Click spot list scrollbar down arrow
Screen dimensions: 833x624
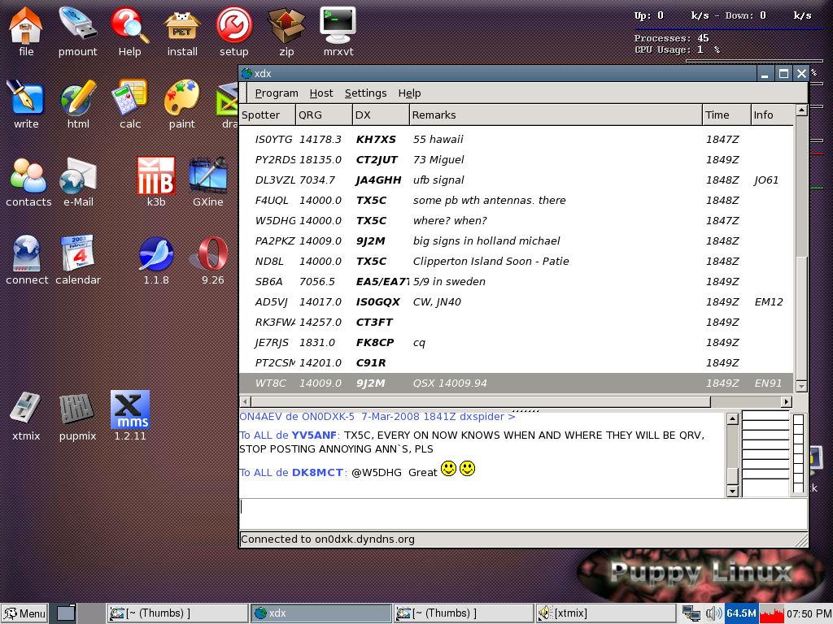[x=801, y=386]
